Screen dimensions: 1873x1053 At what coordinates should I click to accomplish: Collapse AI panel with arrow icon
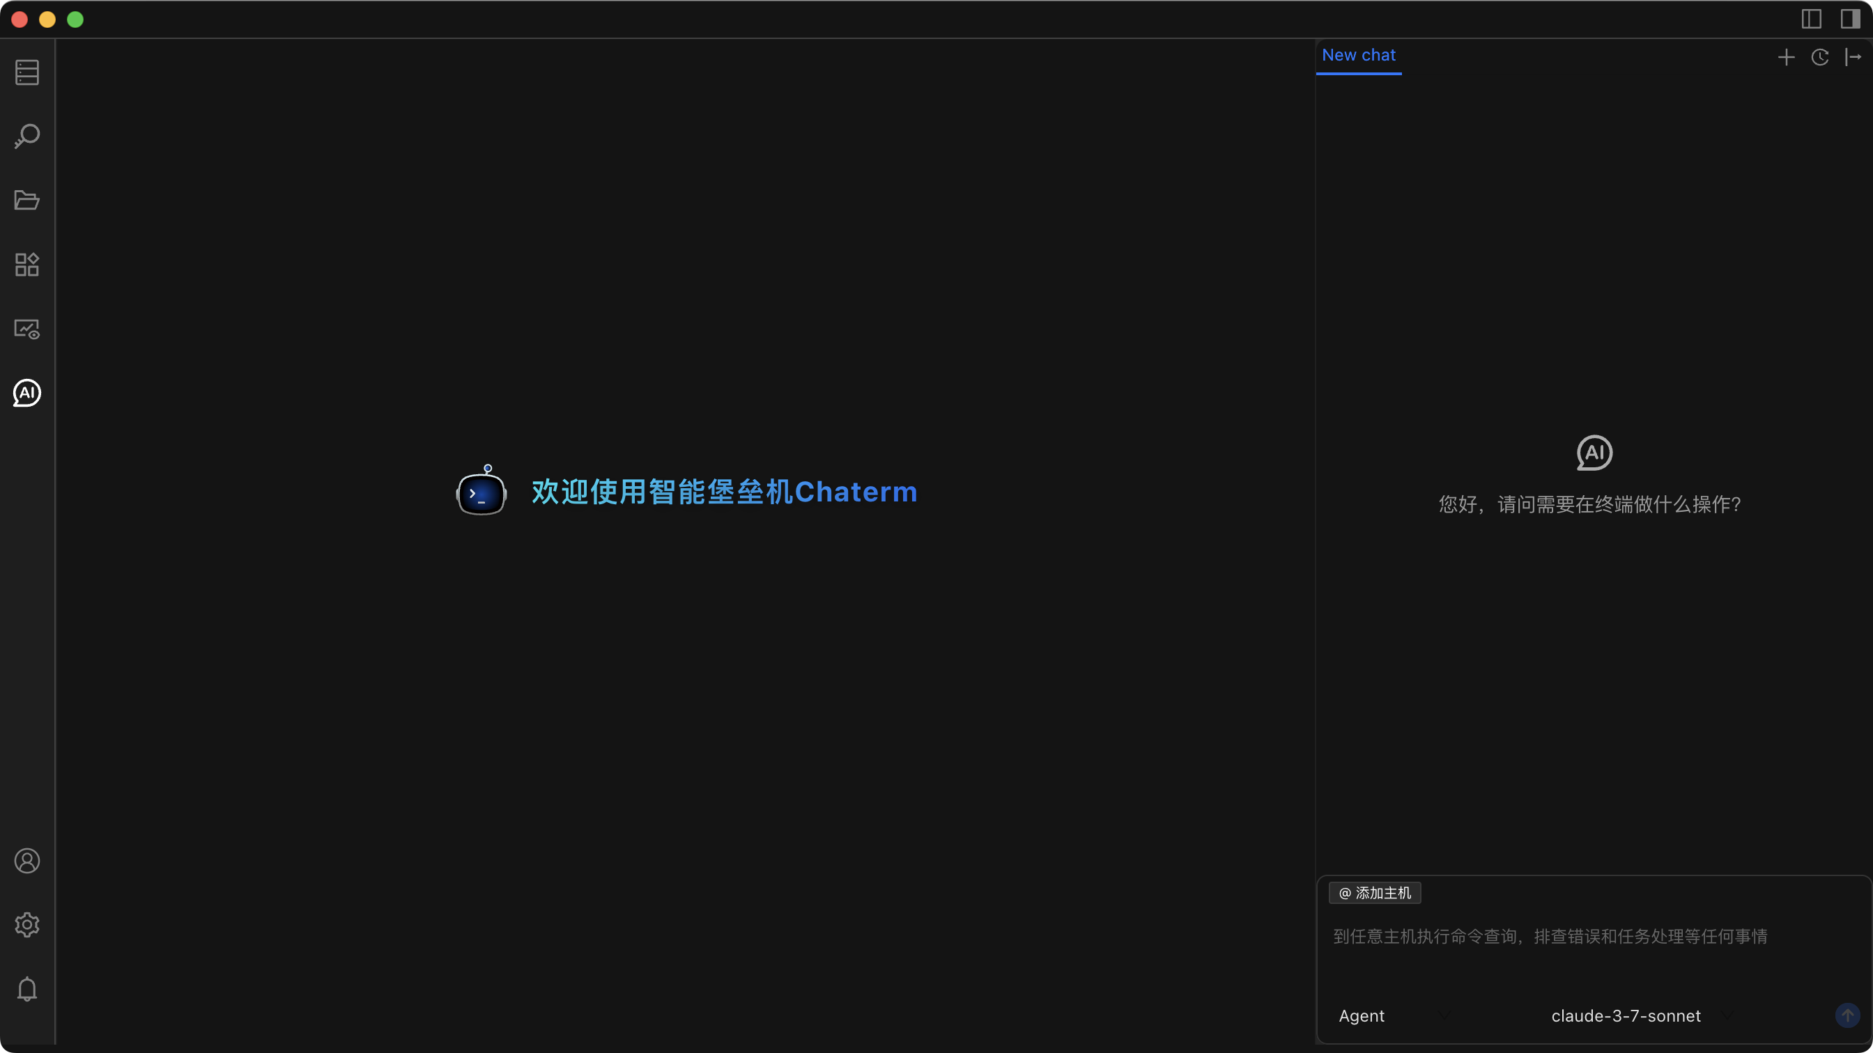click(x=1853, y=57)
